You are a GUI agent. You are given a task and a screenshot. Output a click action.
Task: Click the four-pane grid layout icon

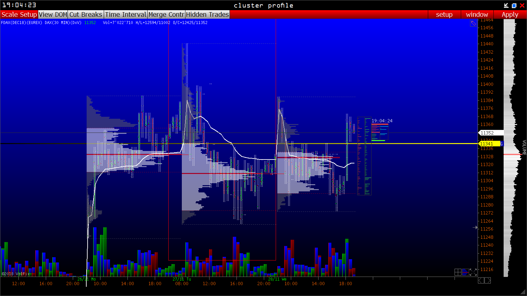pyautogui.click(x=458, y=272)
